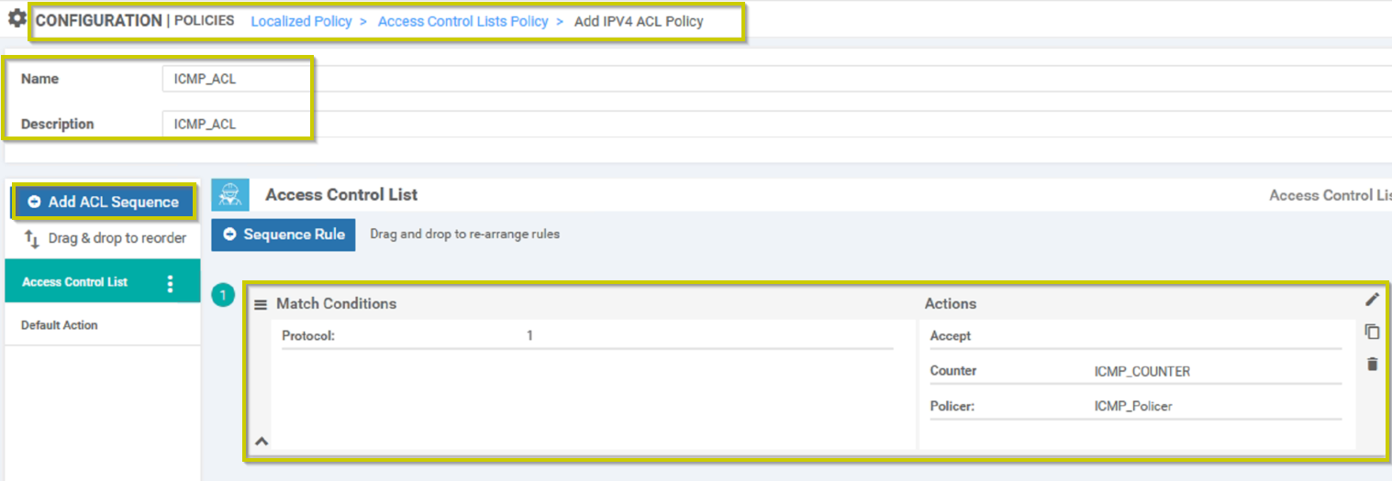Grab the rule reorder handle icon
Image resolution: width=1392 pixels, height=481 pixels.
point(261,304)
